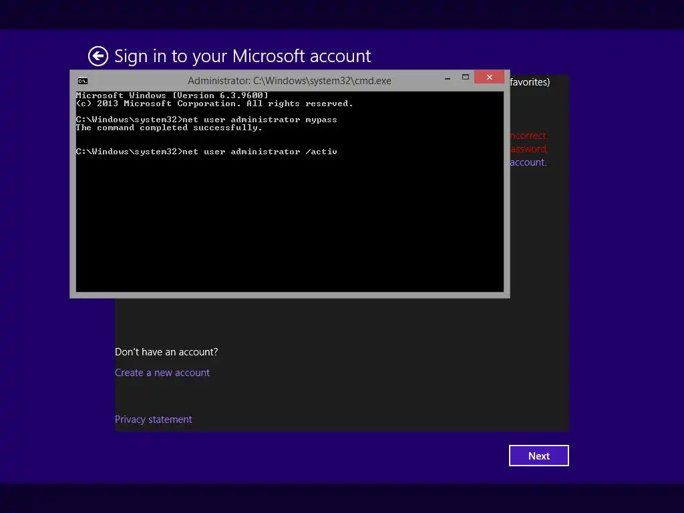Maximize the cmd.exe window
684x513 pixels.
coord(466,77)
